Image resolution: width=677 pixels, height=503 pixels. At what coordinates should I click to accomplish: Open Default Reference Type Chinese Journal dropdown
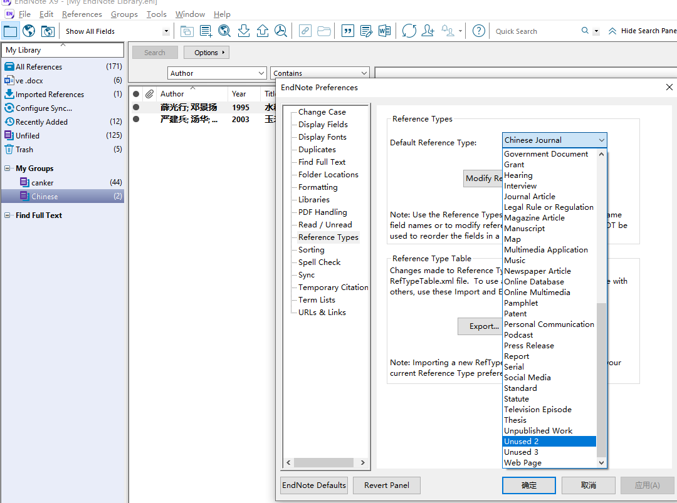[554, 140]
